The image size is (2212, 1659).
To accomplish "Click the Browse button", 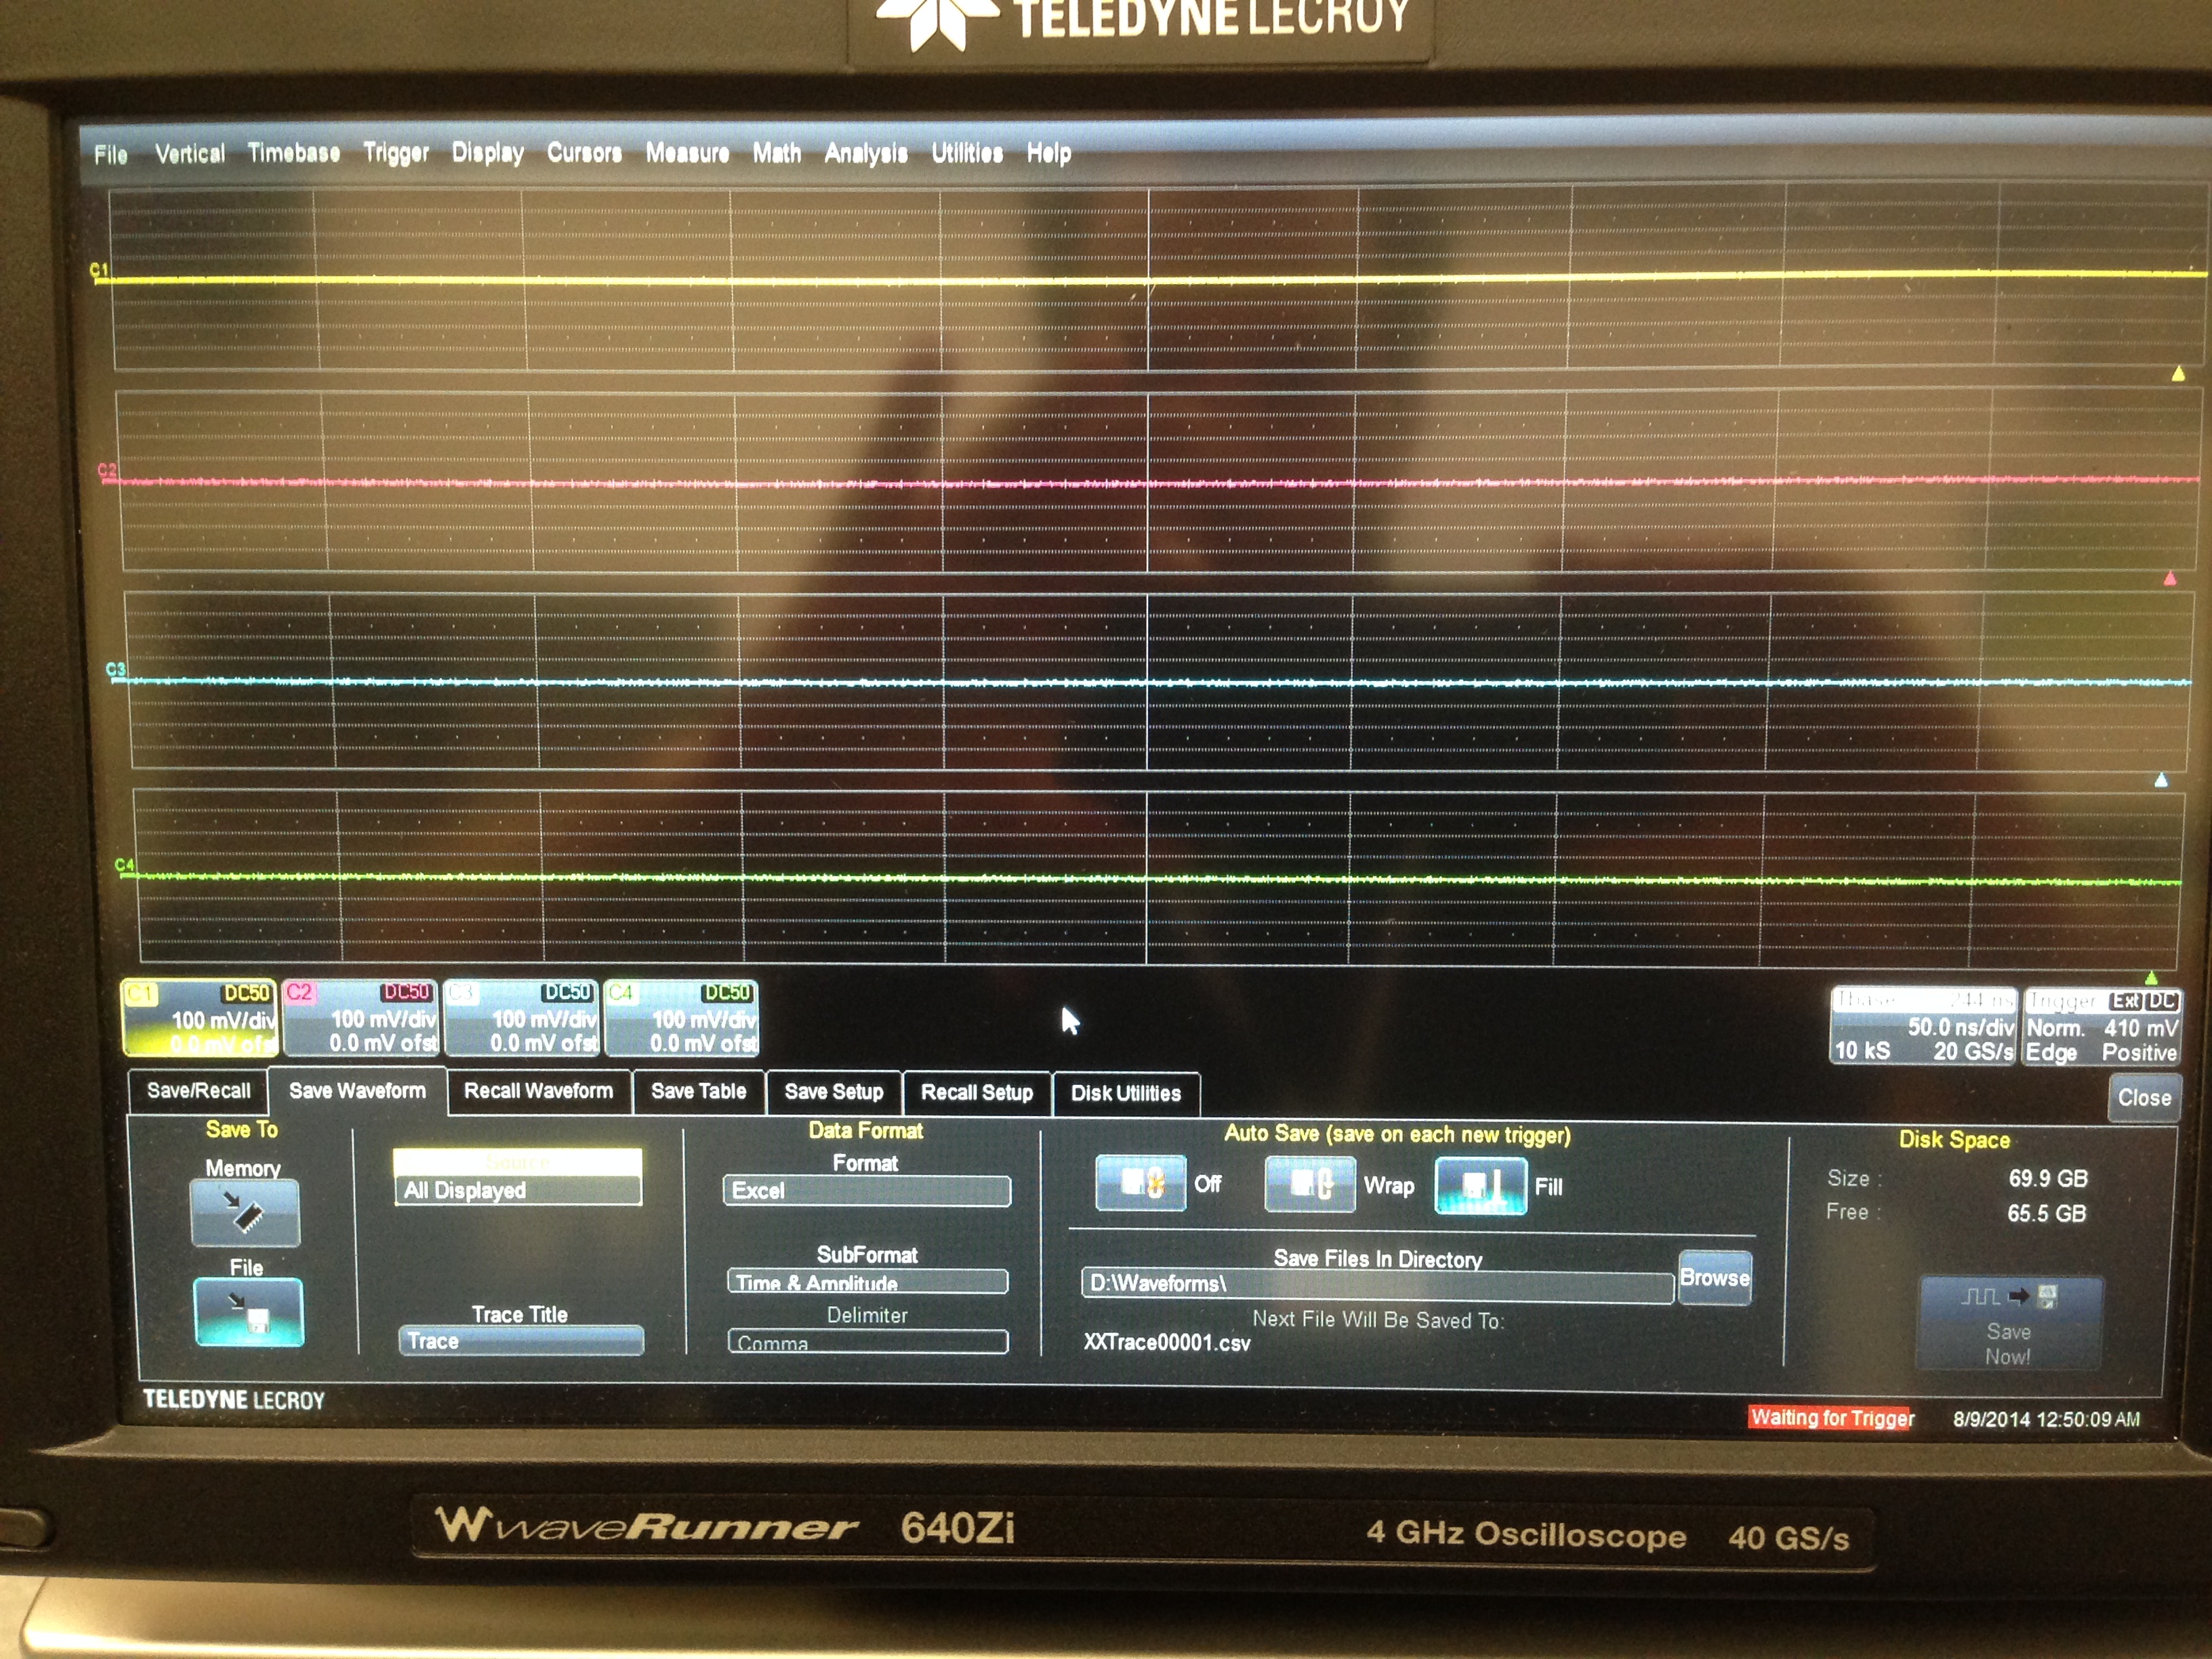I will click(1714, 1278).
